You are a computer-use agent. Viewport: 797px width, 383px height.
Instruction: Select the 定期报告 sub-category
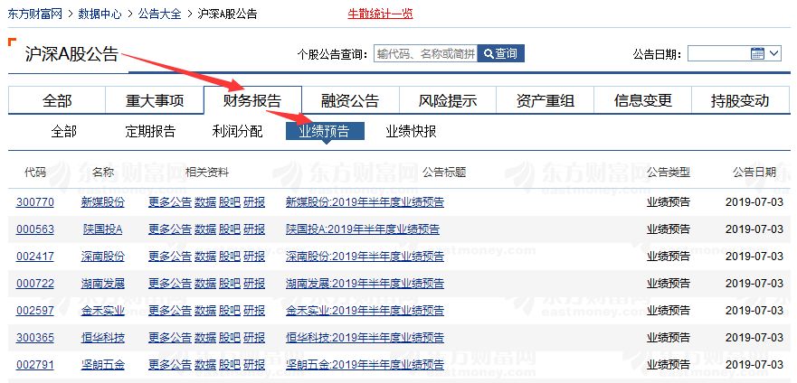tap(150, 131)
